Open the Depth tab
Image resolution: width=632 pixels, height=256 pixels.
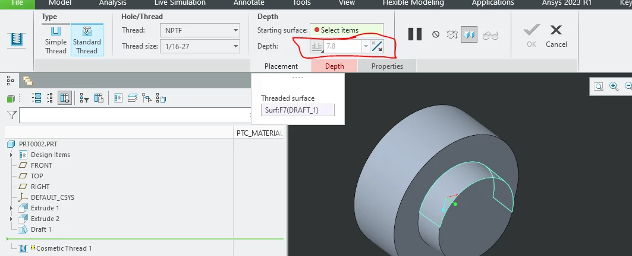(x=335, y=66)
